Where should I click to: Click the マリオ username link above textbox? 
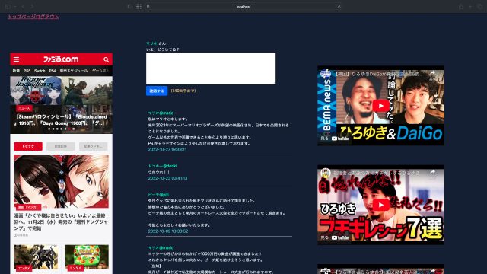151,43
